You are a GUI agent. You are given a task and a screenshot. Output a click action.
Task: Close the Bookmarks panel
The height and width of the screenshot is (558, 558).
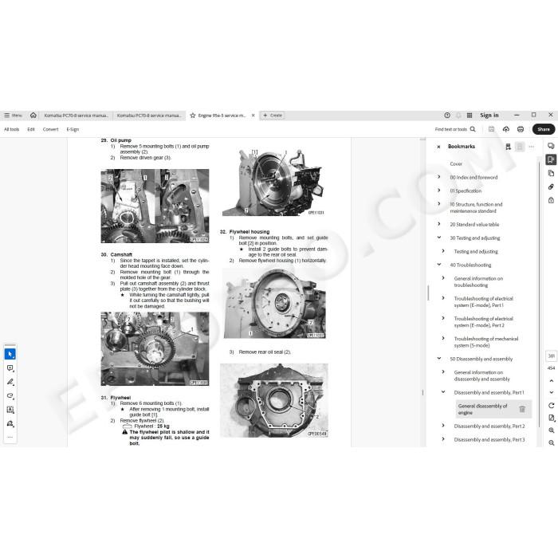tap(438, 147)
